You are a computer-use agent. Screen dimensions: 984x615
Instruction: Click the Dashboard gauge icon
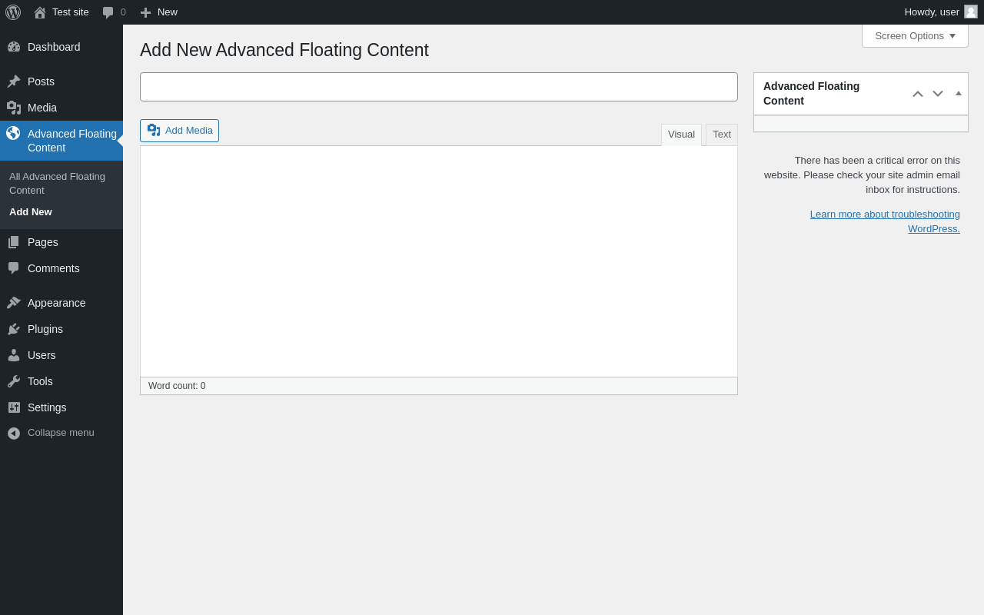click(x=14, y=47)
